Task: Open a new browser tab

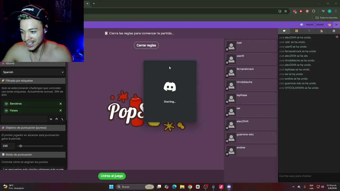Action: click(x=94, y=3)
